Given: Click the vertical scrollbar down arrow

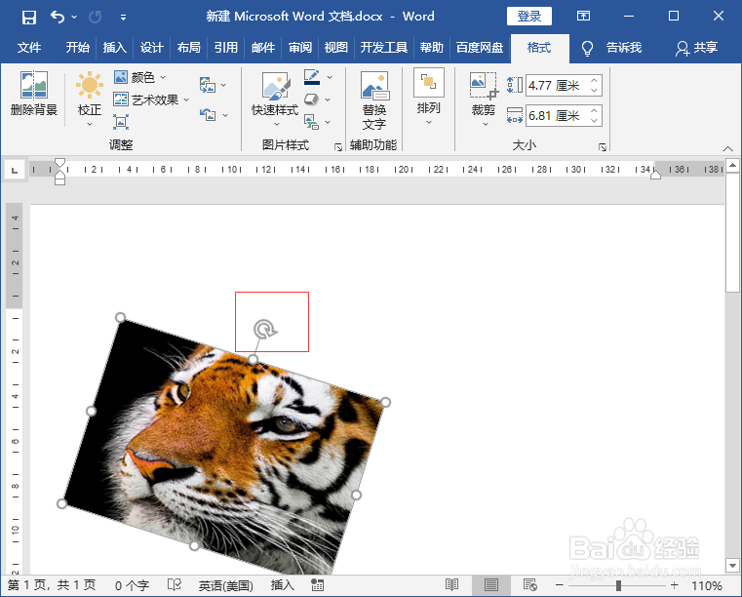Looking at the screenshot, I should click(x=732, y=565).
